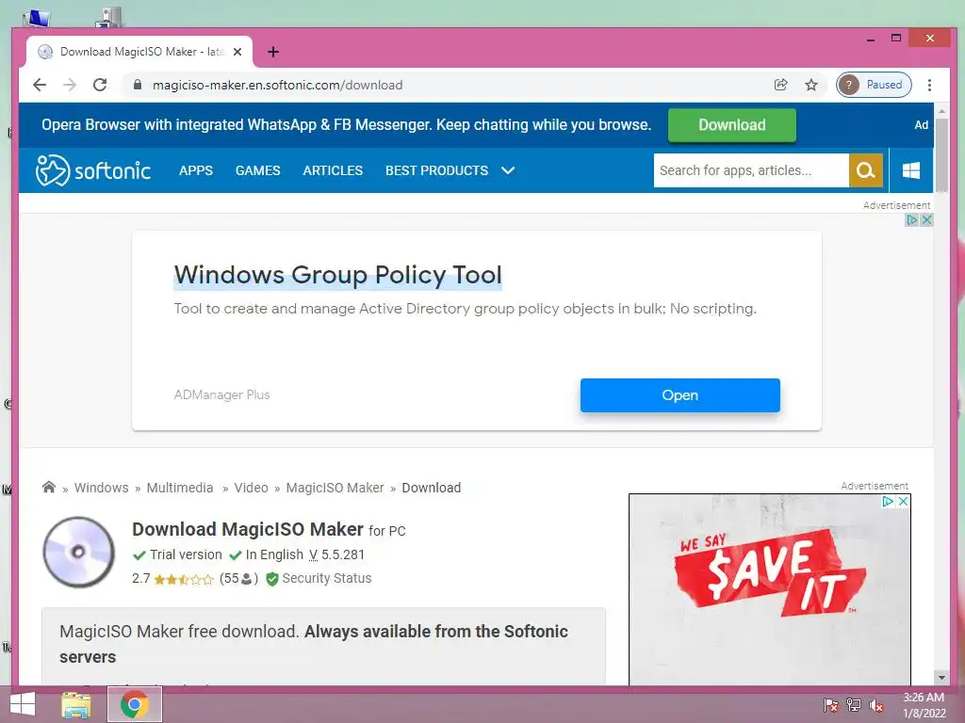This screenshot has width=965, height=723.
Task: Click the taskbar clock 3:26 AM
Action: click(x=924, y=698)
